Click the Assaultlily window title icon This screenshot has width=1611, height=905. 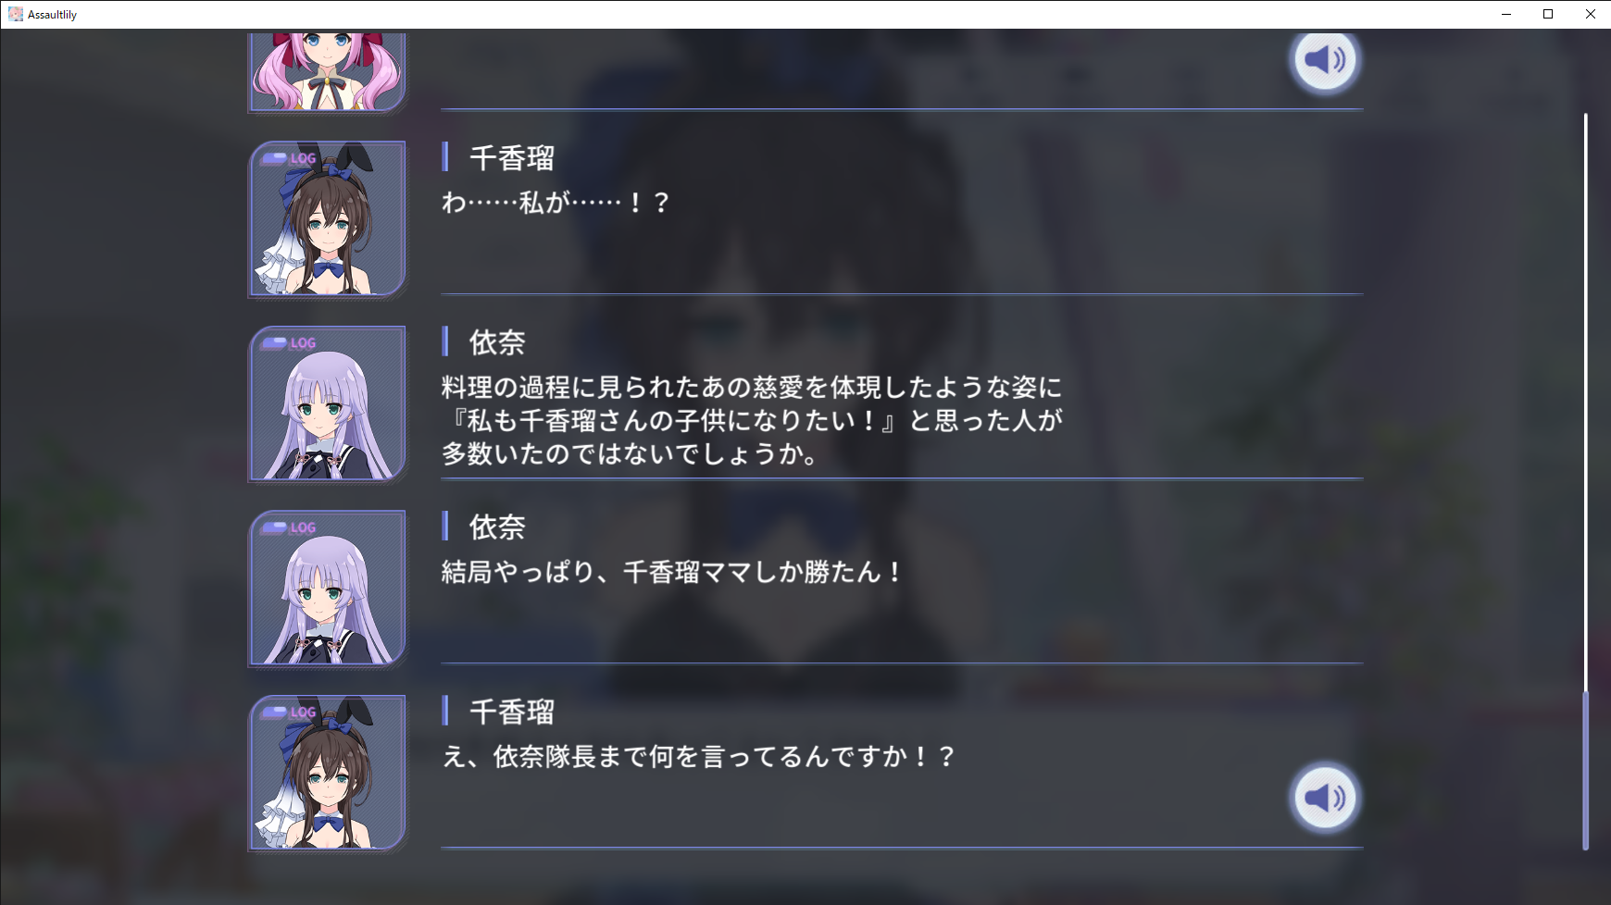16,14
